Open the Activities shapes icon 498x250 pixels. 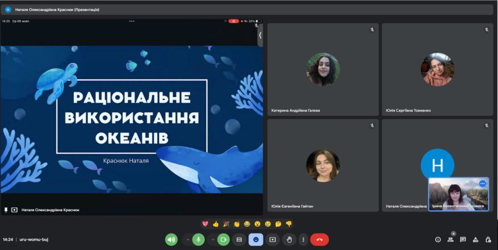(x=476, y=239)
